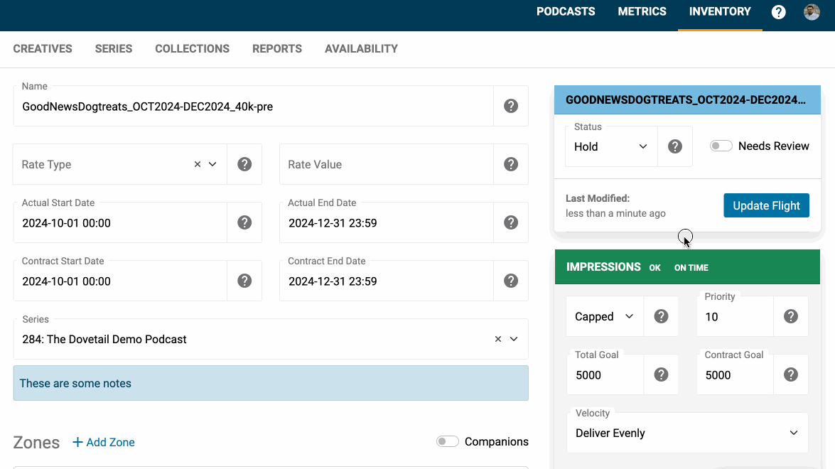Enable the Needs Review toggle
The image size is (835, 469).
click(x=721, y=146)
